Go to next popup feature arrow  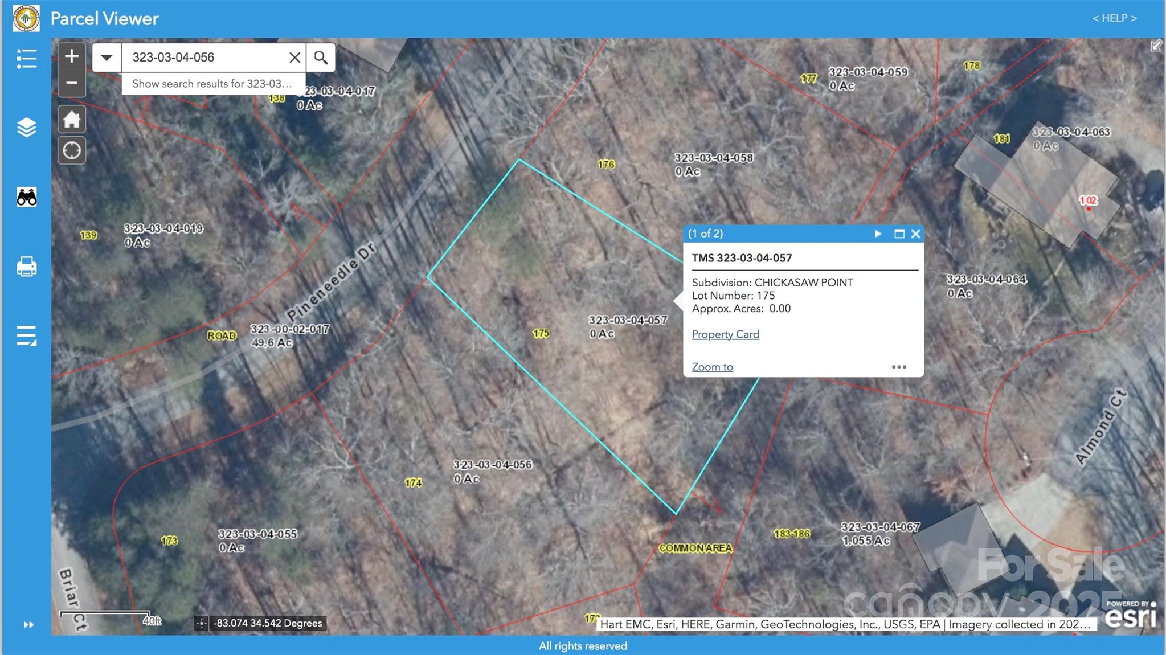878,234
